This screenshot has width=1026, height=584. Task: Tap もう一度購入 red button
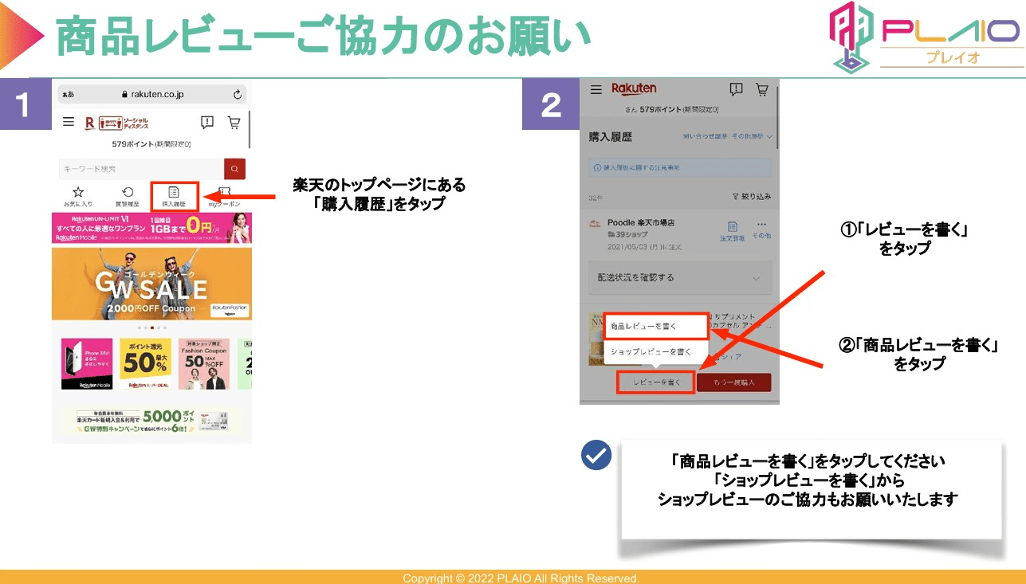[x=734, y=382]
